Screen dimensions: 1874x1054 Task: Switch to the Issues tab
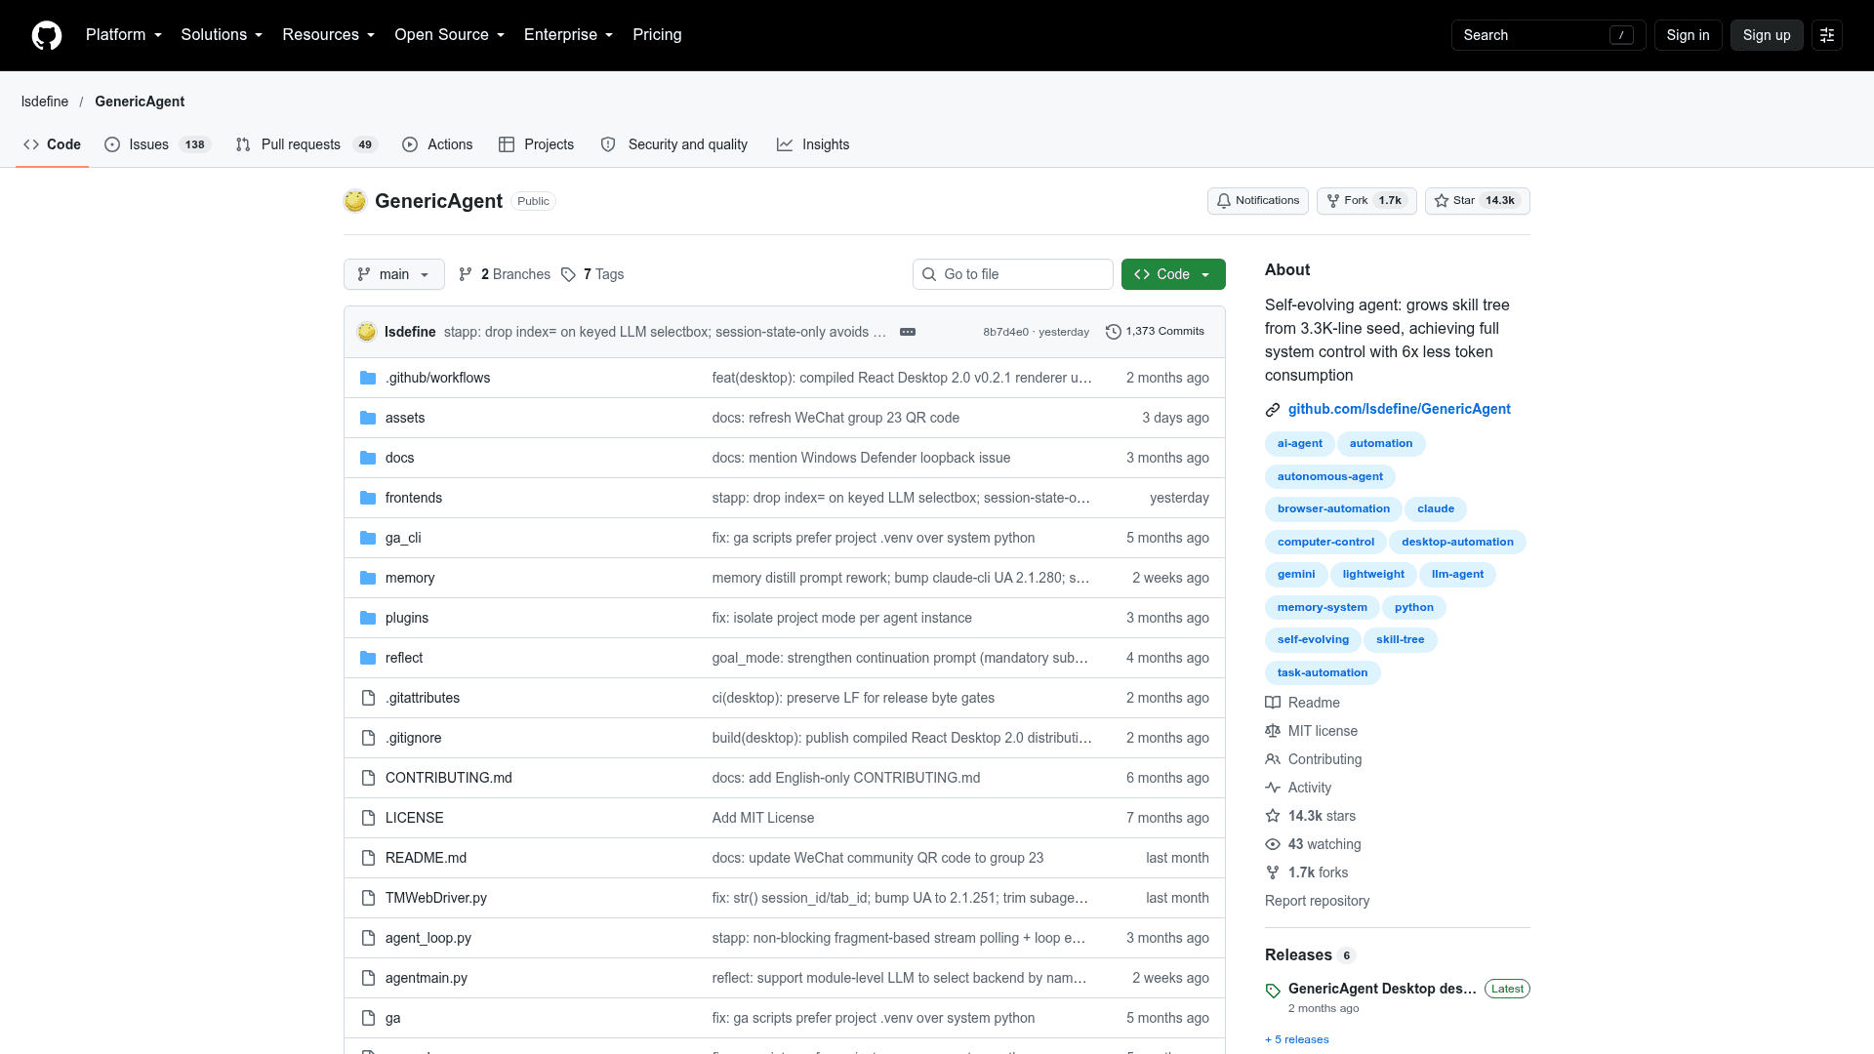tap(157, 144)
